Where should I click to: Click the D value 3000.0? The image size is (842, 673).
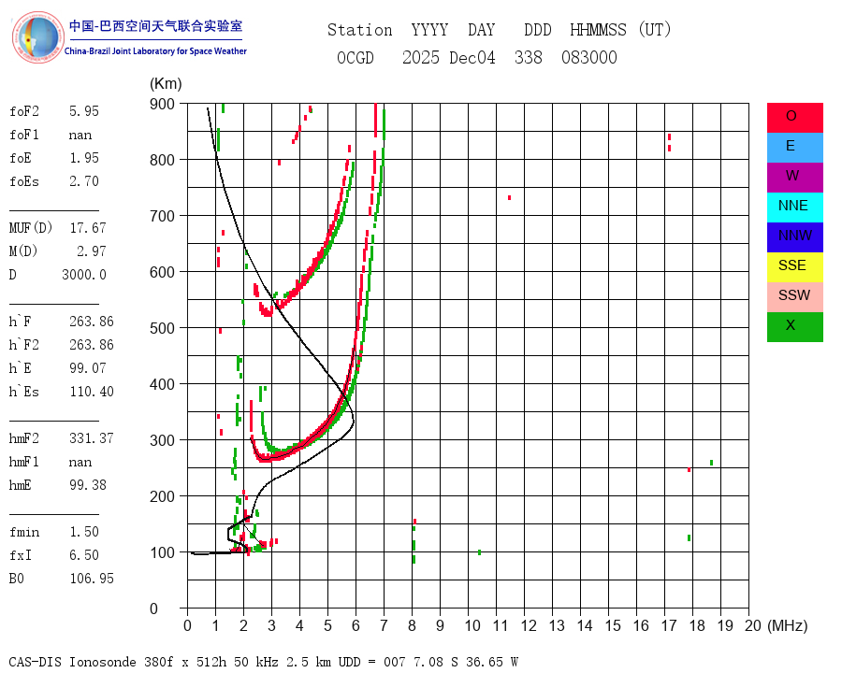click(x=84, y=275)
